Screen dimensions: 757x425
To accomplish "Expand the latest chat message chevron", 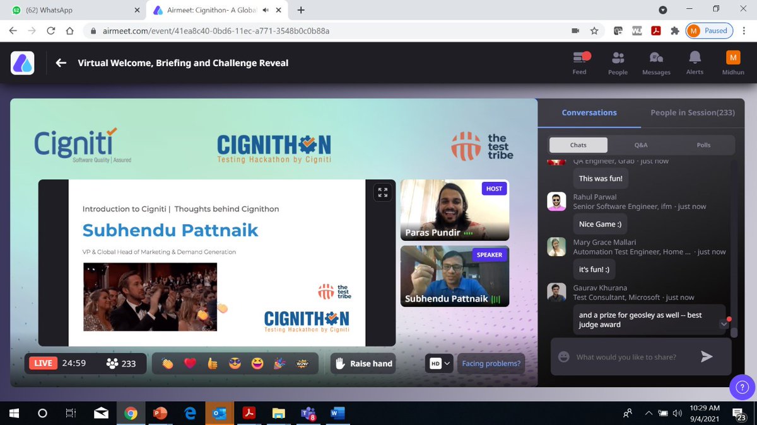I will click(723, 324).
